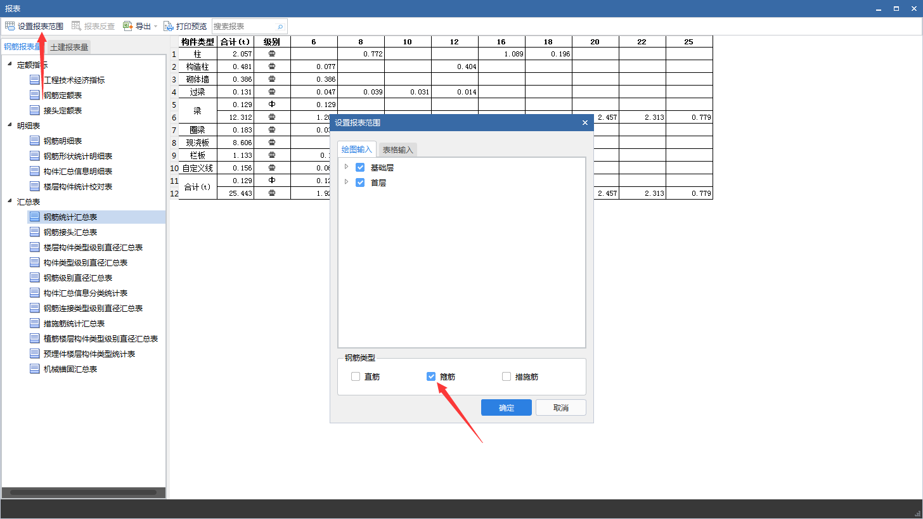923x519 pixels.
Task: Select the 钢筋定额表 report icon
Action: coord(35,96)
